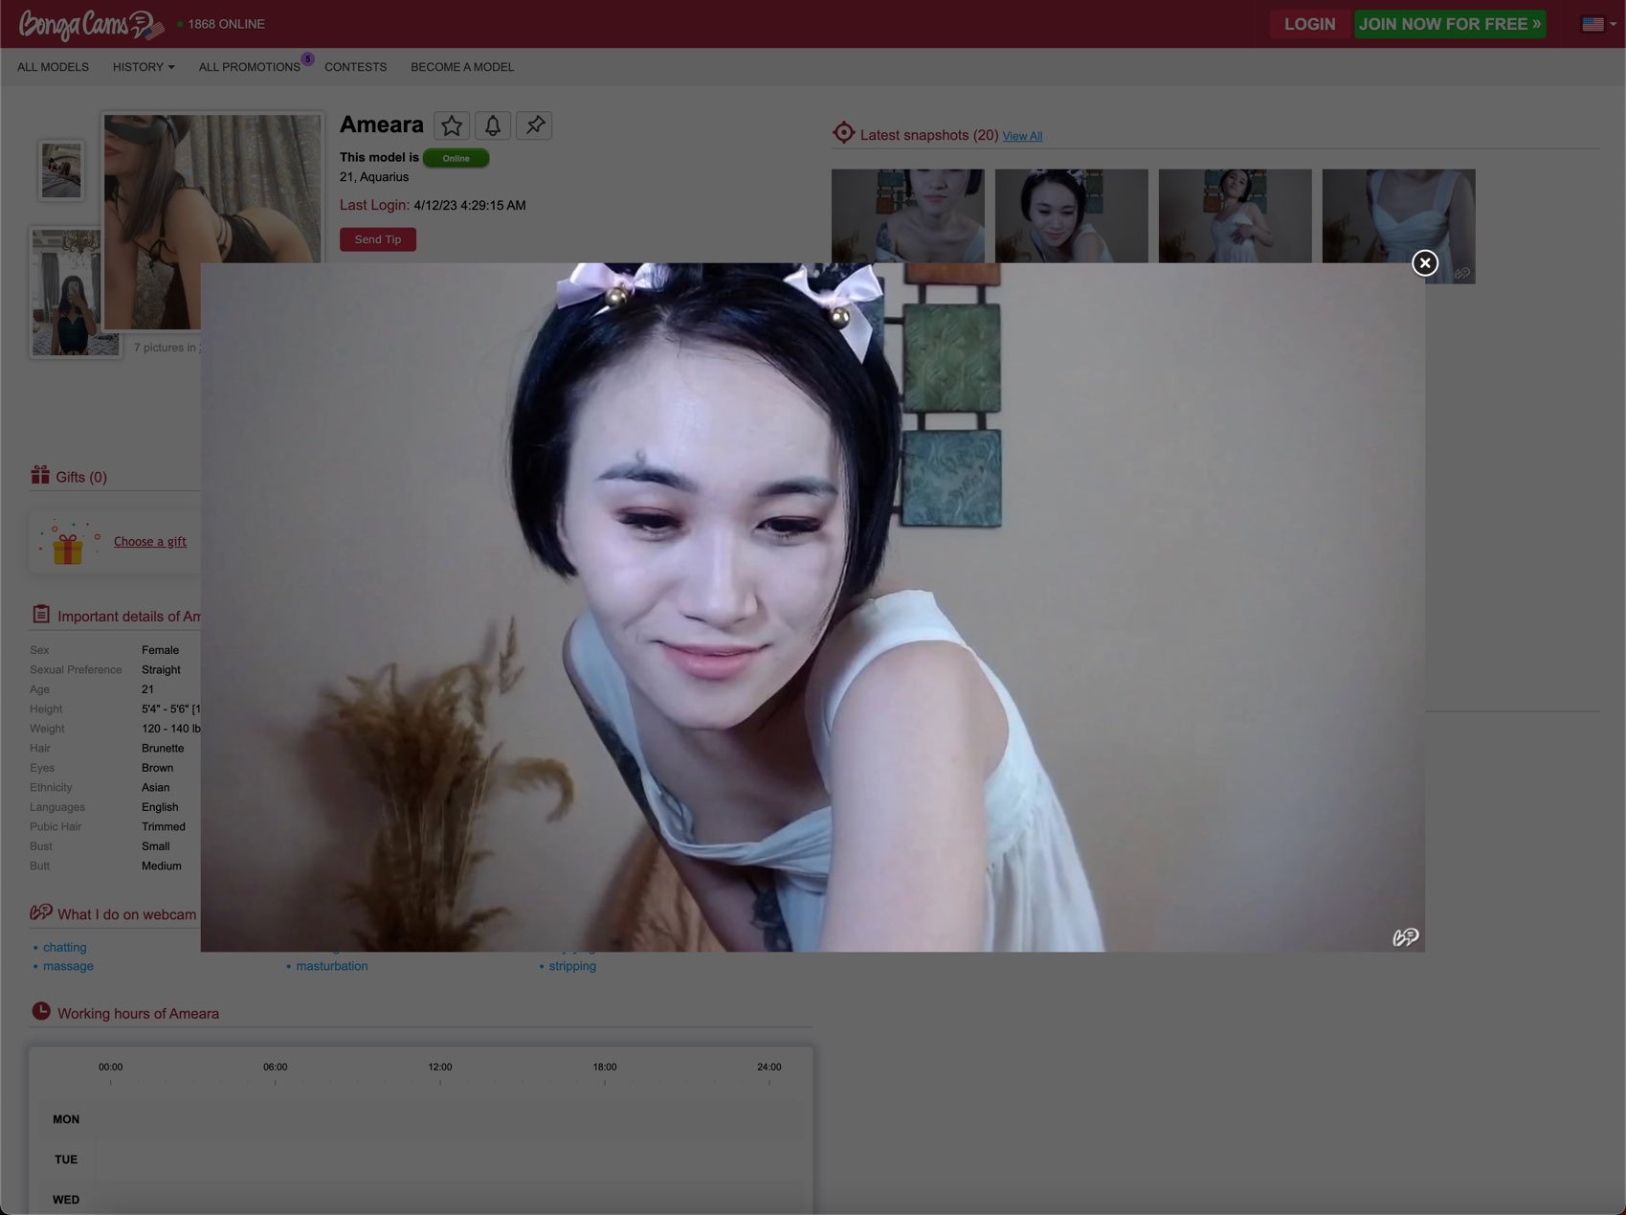1626x1215 pixels.
Task: Click the 18:00 marker on working hours
Action: coord(605,1067)
